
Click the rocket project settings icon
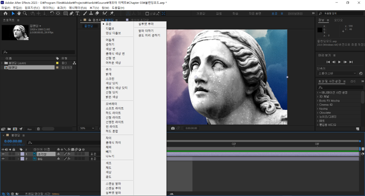(x=21, y=129)
